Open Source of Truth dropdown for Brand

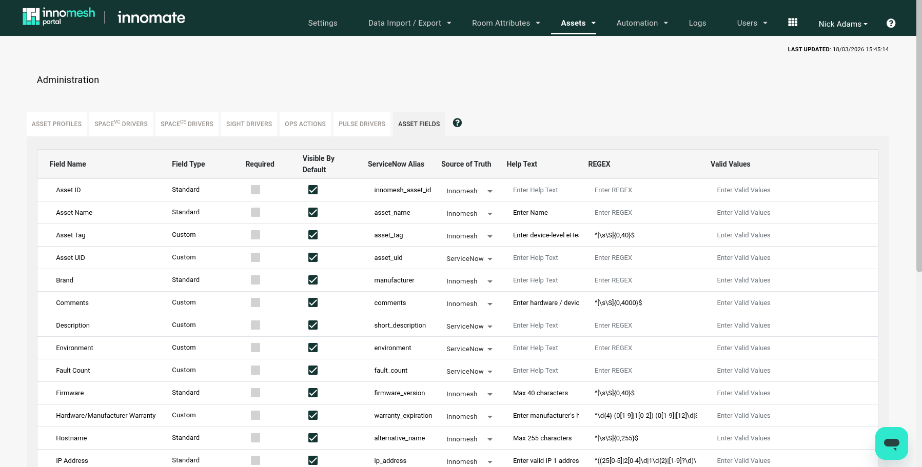[x=469, y=281]
